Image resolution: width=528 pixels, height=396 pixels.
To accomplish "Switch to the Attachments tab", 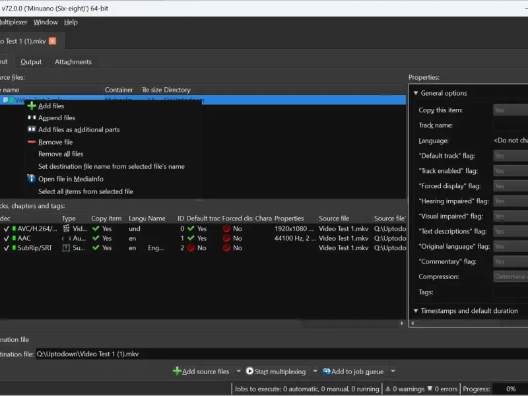I will (73, 62).
